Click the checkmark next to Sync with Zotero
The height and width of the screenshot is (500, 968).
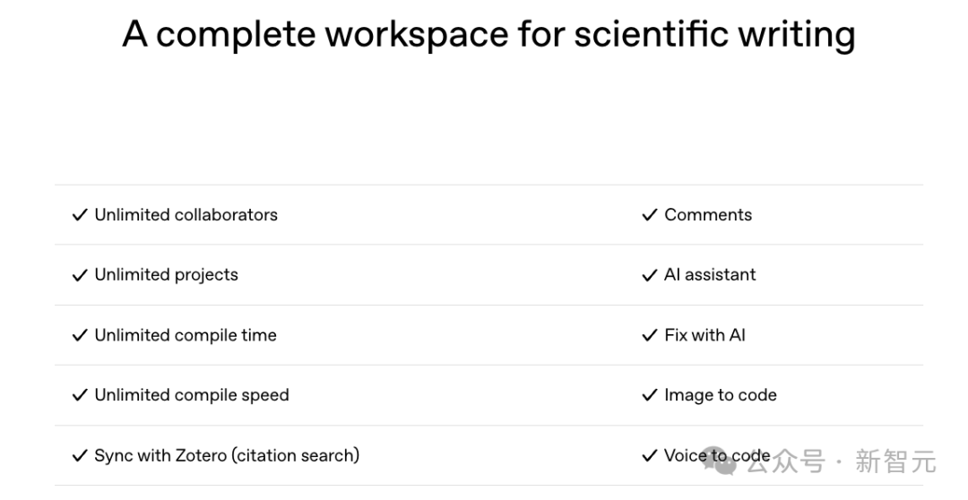coord(80,456)
